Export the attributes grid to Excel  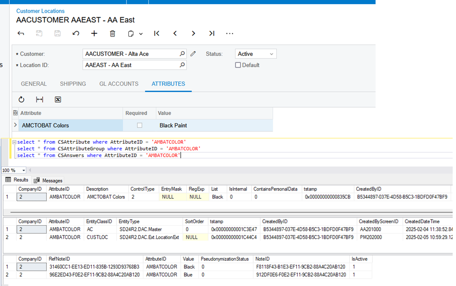click(58, 99)
